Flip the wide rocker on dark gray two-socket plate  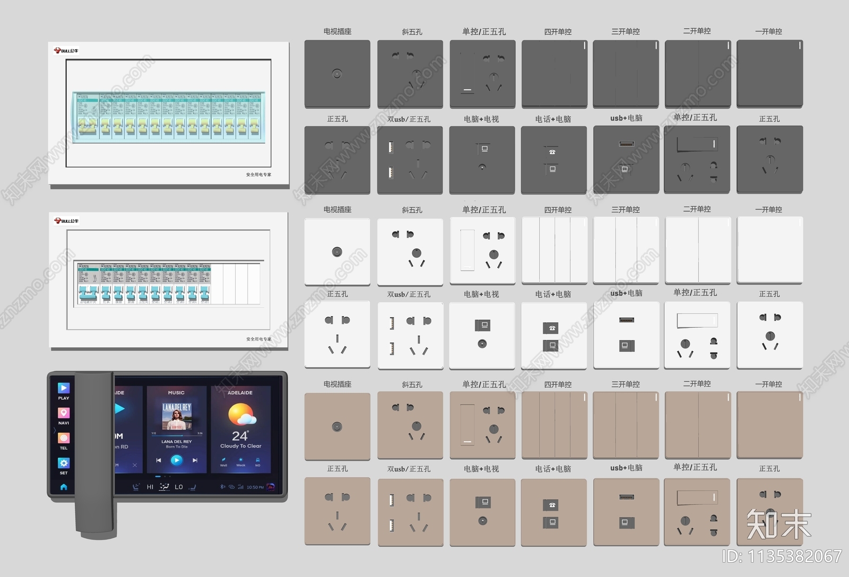click(x=697, y=144)
